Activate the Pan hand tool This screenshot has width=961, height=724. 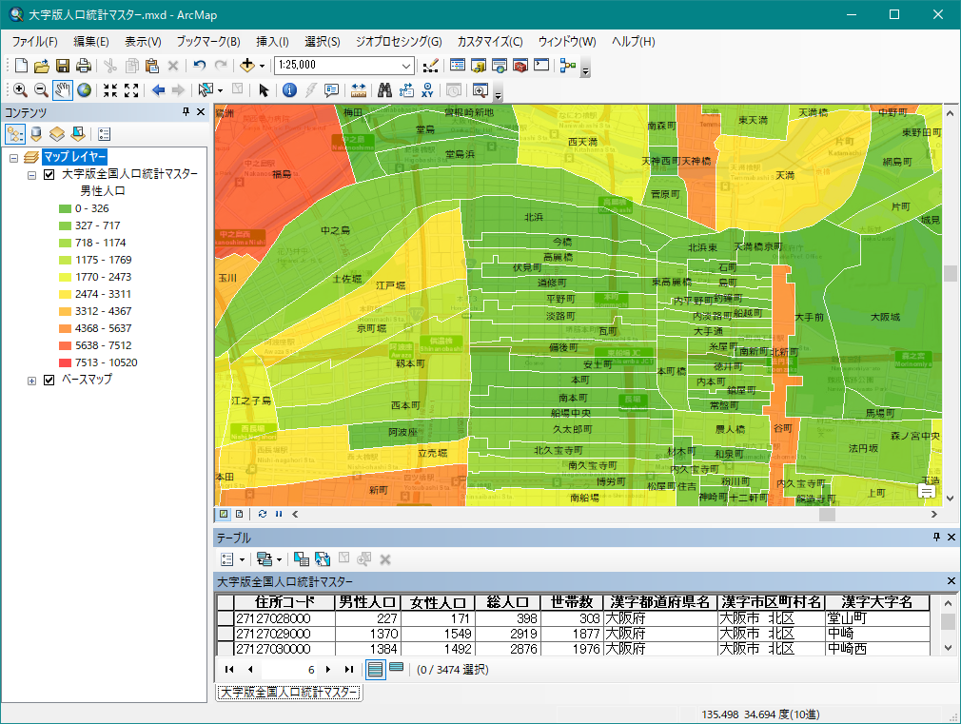tap(63, 90)
